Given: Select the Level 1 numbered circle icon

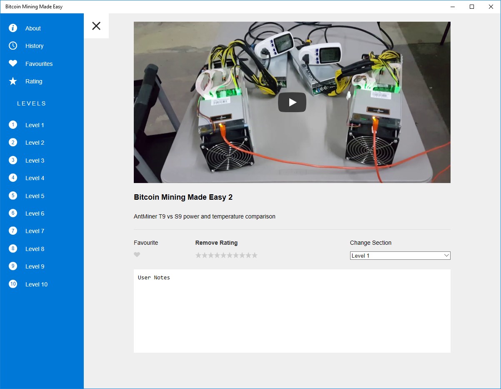Looking at the screenshot, I should pyautogui.click(x=13, y=125).
